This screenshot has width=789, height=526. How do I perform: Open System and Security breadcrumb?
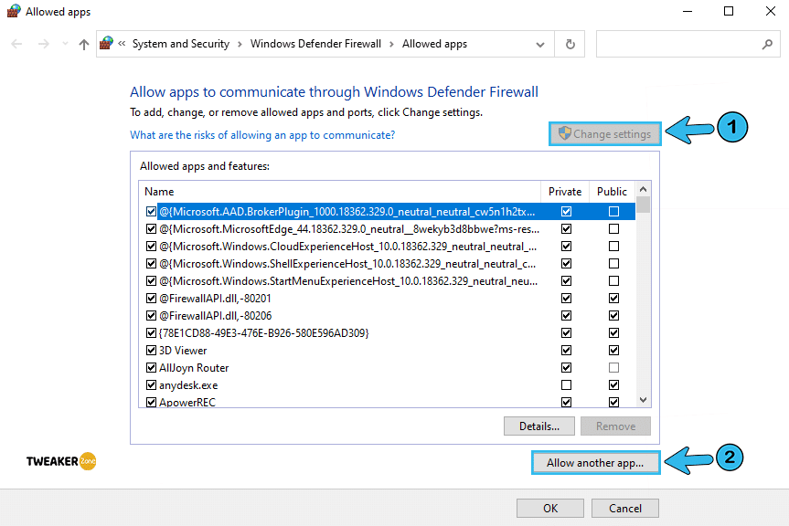(181, 44)
